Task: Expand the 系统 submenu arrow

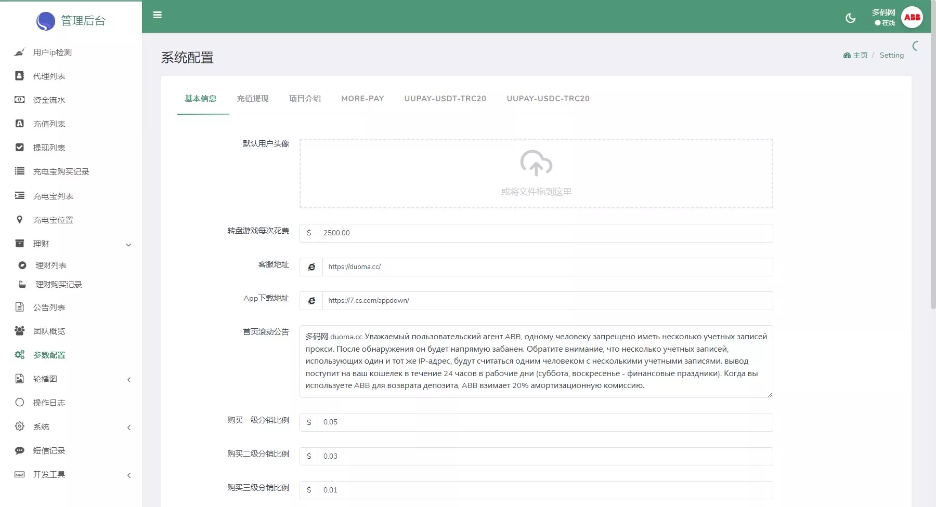Action: (x=128, y=428)
